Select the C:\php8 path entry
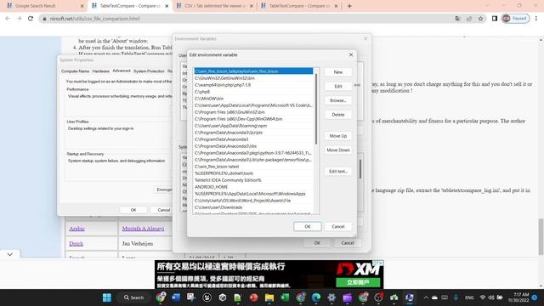 tap(253, 92)
